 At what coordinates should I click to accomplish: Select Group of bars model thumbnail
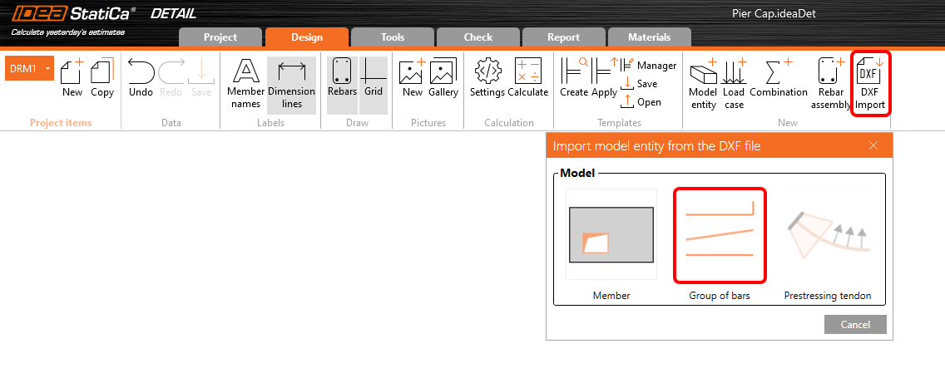[720, 235]
